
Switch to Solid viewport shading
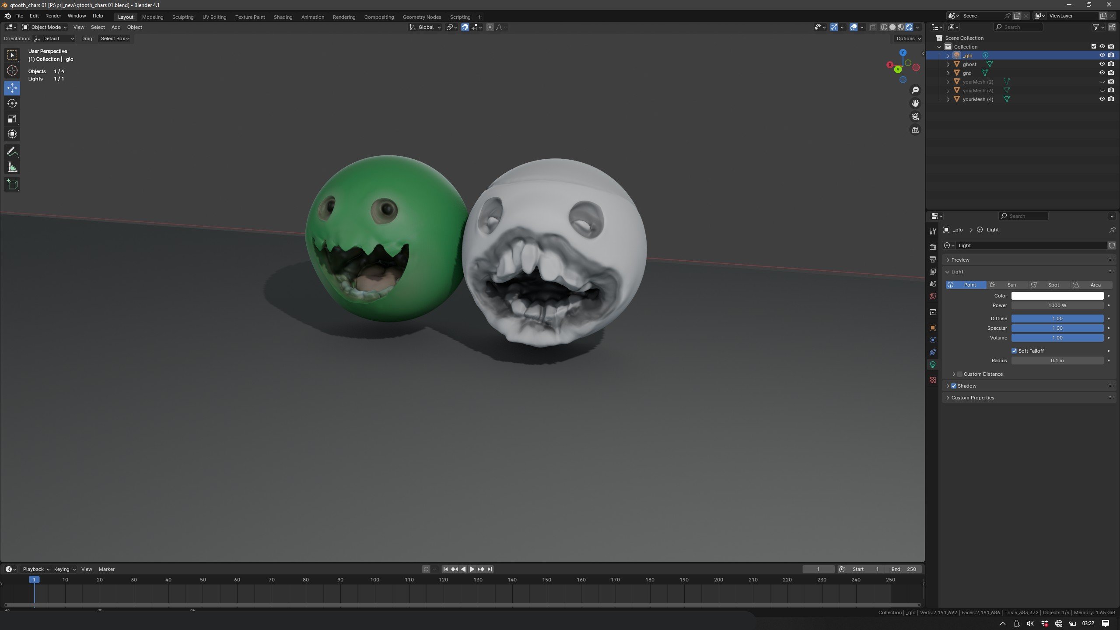[892, 27]
